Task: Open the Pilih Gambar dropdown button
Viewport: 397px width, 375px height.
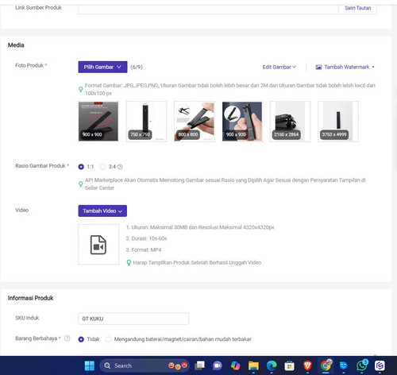Action: (102, 67)
